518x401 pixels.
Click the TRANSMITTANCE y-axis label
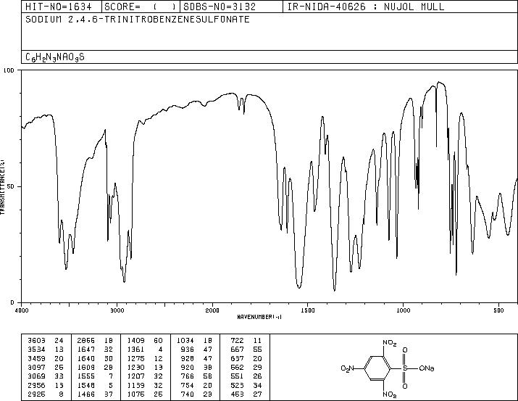pos(2,186)
